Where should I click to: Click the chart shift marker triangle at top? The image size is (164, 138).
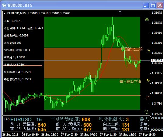tap(120, 12)
